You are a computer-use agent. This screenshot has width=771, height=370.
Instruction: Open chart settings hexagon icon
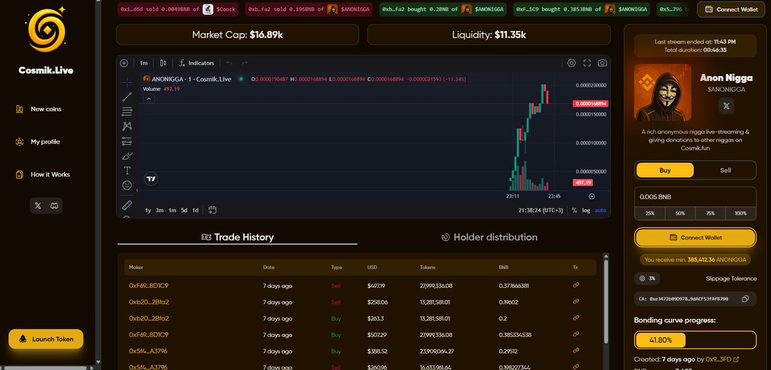tap(572, 63)
